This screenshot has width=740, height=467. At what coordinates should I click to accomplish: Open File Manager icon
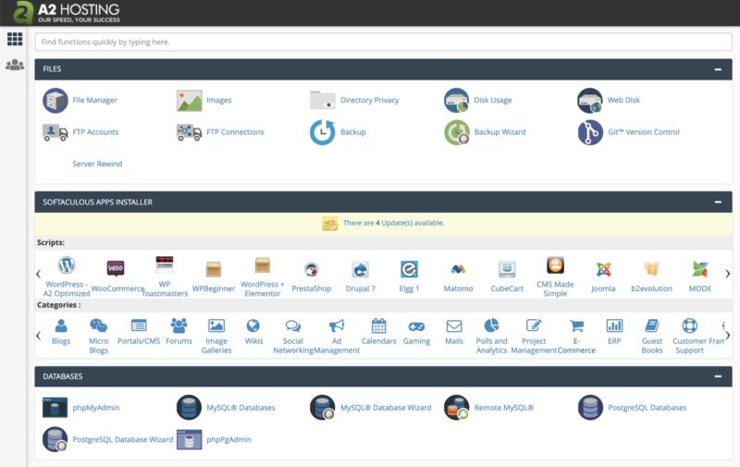tap(55, 100)
